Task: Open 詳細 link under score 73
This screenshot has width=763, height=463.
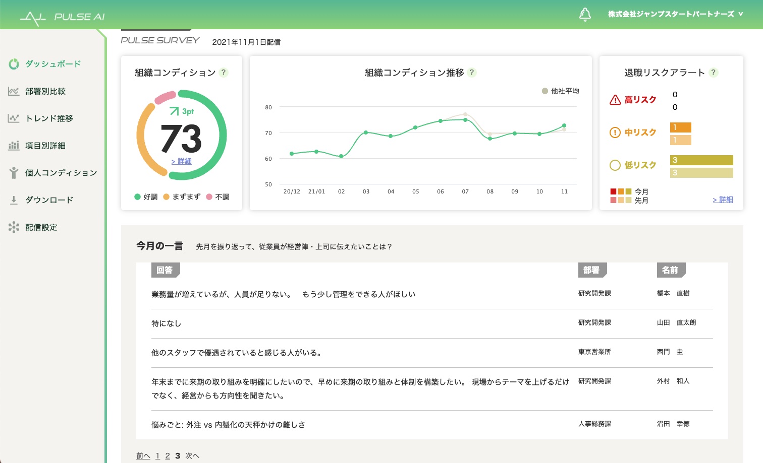Action: click(182, 161)
